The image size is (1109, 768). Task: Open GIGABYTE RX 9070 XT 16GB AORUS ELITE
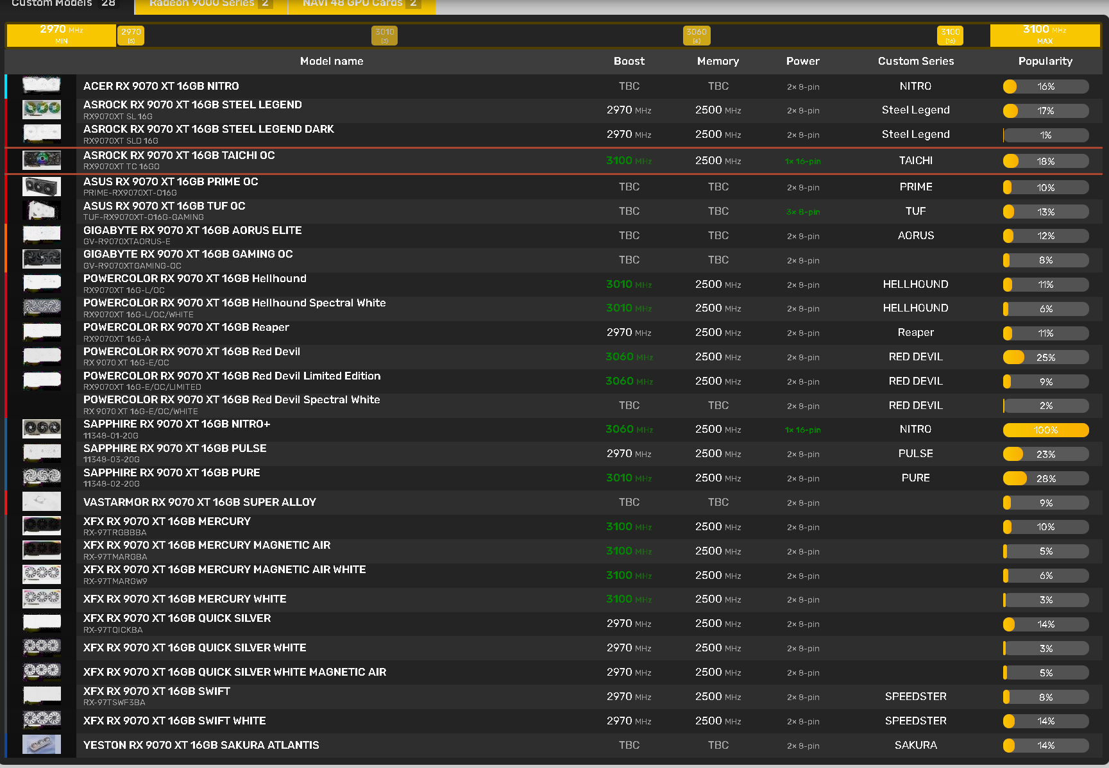click(192, 230)
